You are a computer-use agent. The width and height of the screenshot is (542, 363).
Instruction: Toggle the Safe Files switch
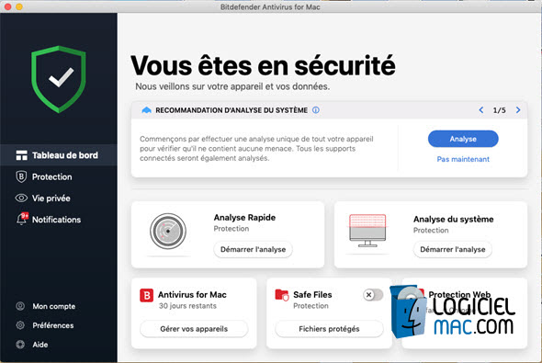click(x=373, y=295)
